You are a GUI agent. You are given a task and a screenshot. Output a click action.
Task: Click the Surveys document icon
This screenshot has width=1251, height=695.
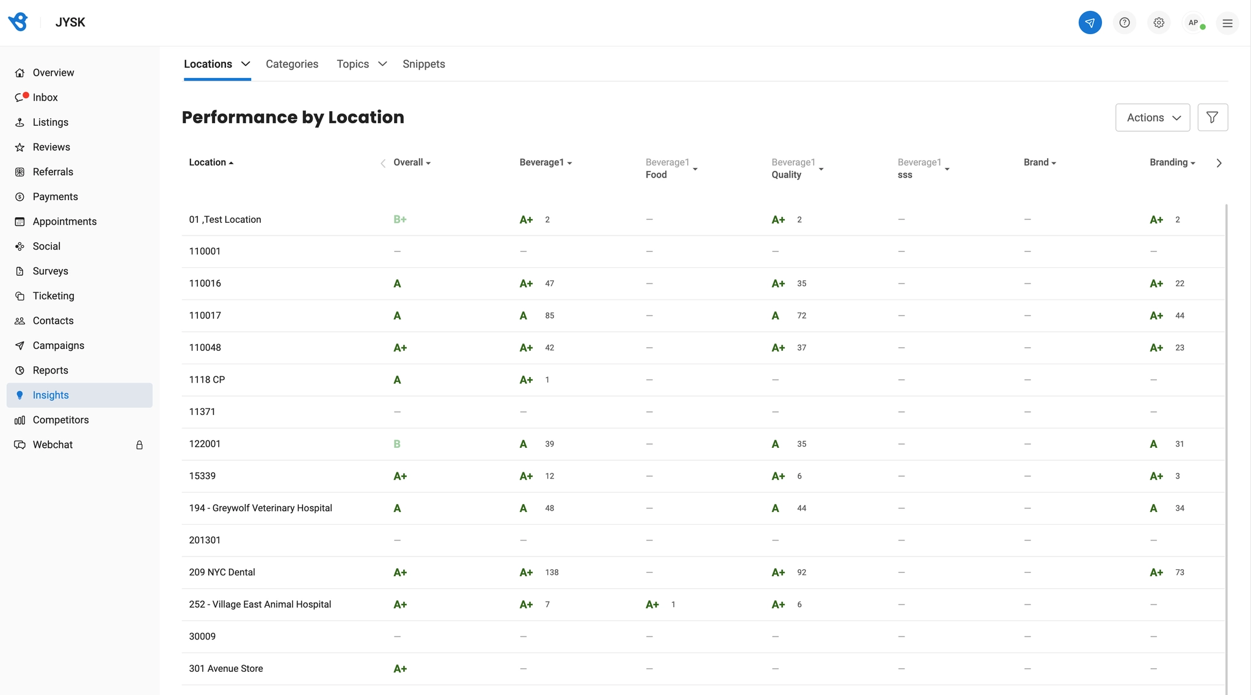(20, 271)
